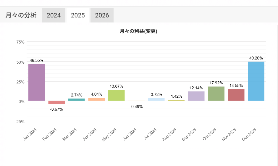Screen dimensions: 278x166
Task: Click the red Feb 2025 negative bar
Action: tap(56, 102)
